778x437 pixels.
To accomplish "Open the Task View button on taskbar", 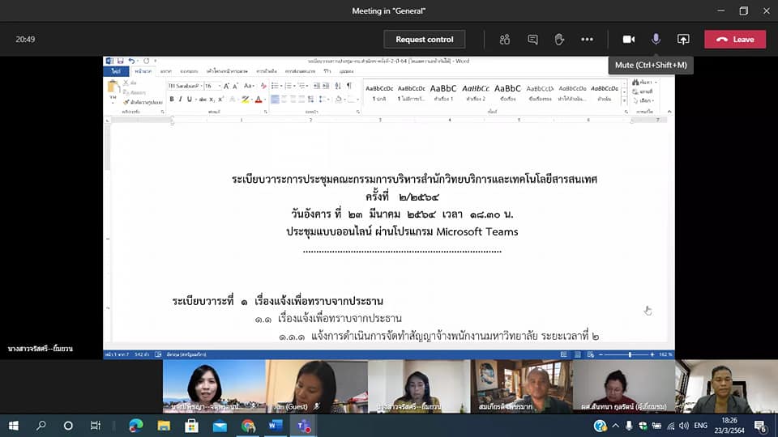I will coord(95,426).
